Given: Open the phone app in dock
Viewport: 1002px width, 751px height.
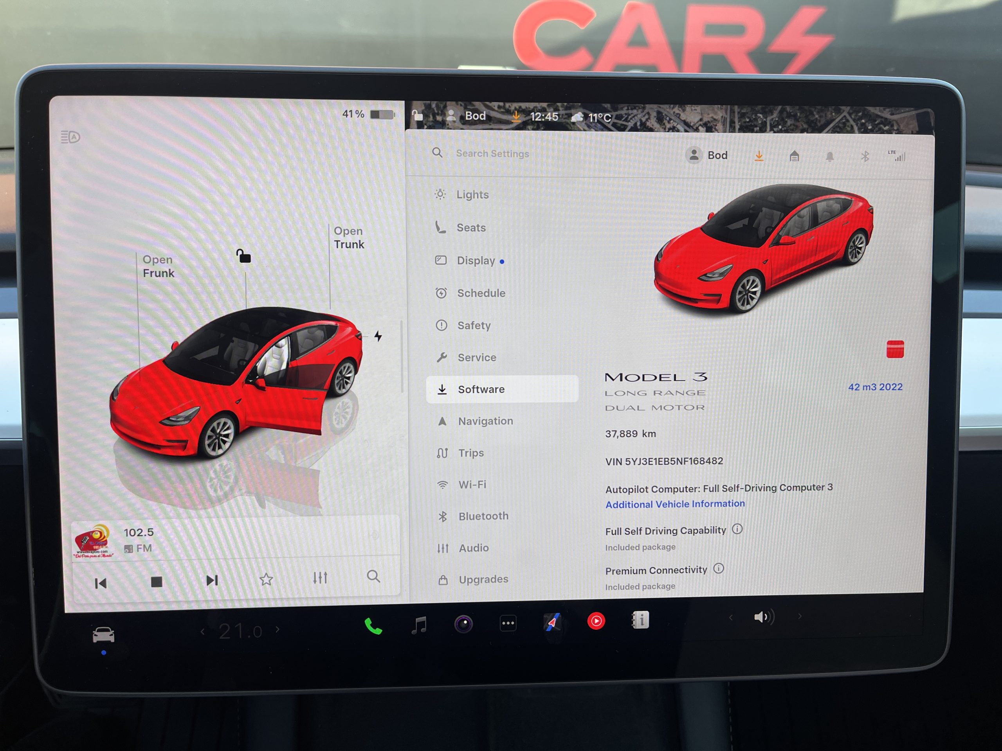Looking at the screenshot, I should pyautogui.click(x=373, y=626).
